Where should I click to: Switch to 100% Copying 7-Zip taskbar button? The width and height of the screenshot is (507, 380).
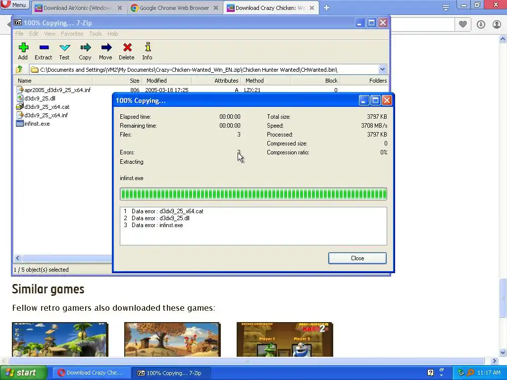tap(172, 373)
